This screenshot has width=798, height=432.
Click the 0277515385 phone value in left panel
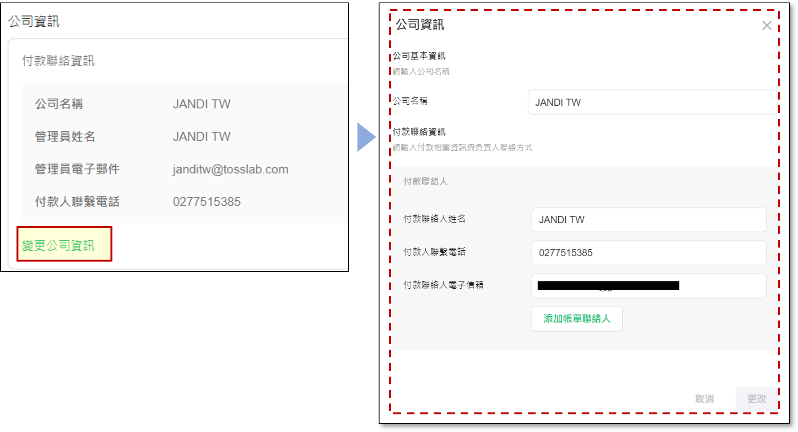pyautogui.click(x=207, y=202)
